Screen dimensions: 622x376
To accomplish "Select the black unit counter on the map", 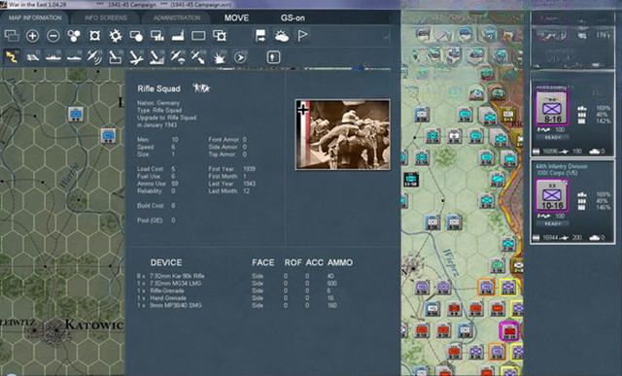I will 411,180.
